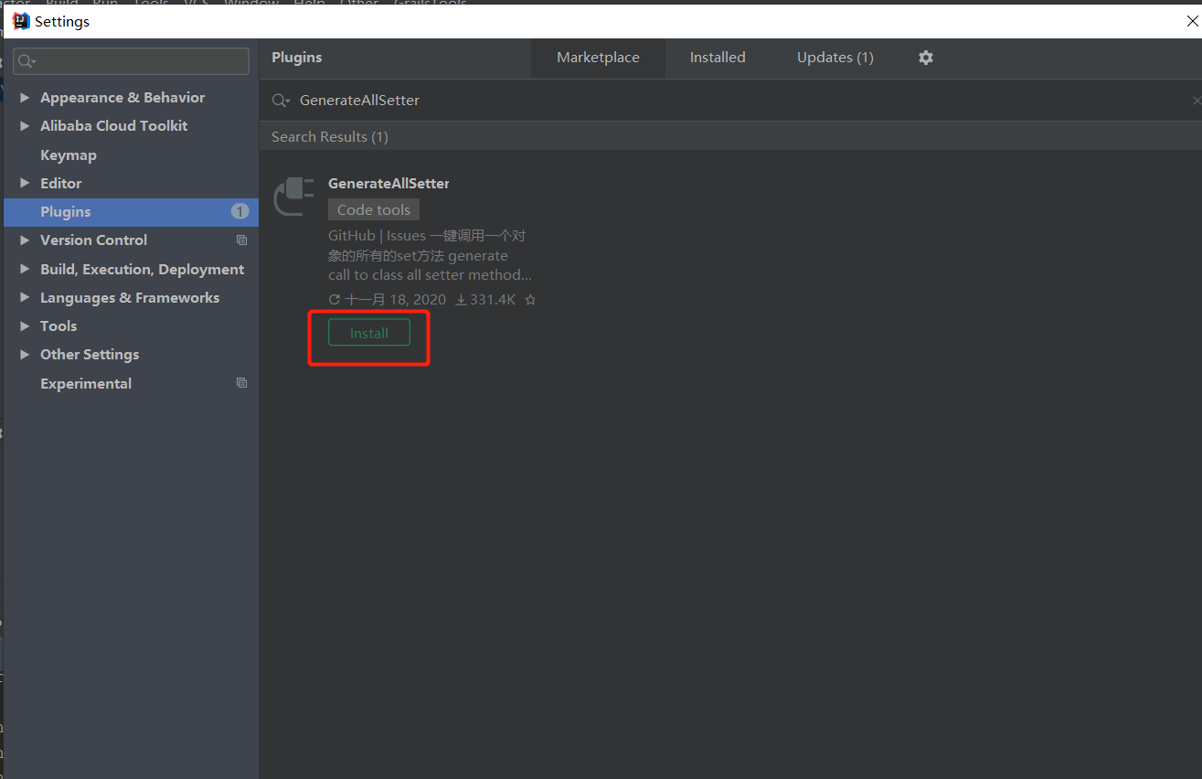
Task: Expand Other Settings section
Action: pyautogui.click(x=25, y=355)
